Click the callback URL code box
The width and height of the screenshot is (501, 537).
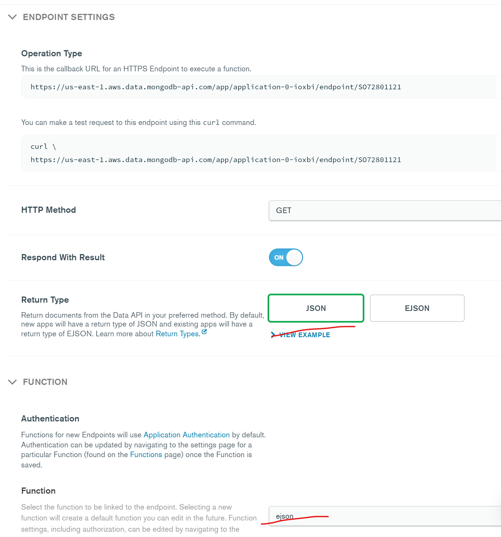pyautogui.click(x=215, y=87)
